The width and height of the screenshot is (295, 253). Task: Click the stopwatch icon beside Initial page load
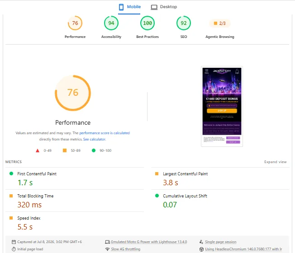(x=14, y=249)
